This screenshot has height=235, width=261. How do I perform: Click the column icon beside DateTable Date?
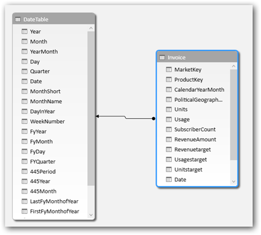tap(25, 82)
